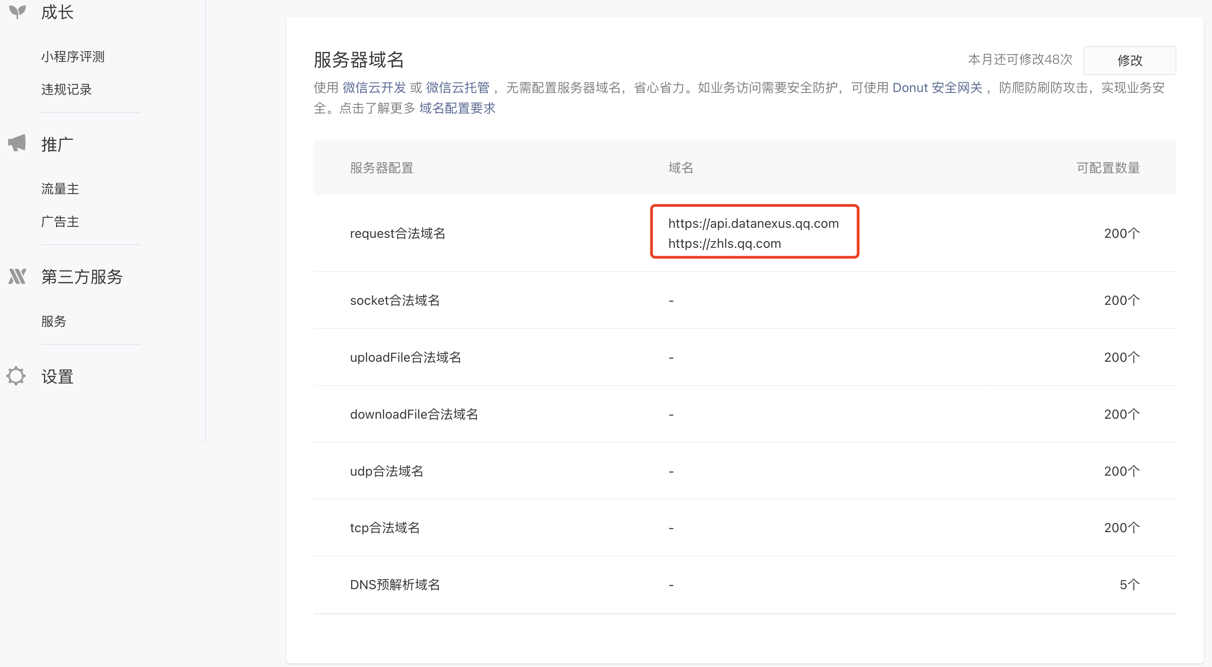Click 200个 in the uploadFile合法域名 row

tap(1122, 357)
